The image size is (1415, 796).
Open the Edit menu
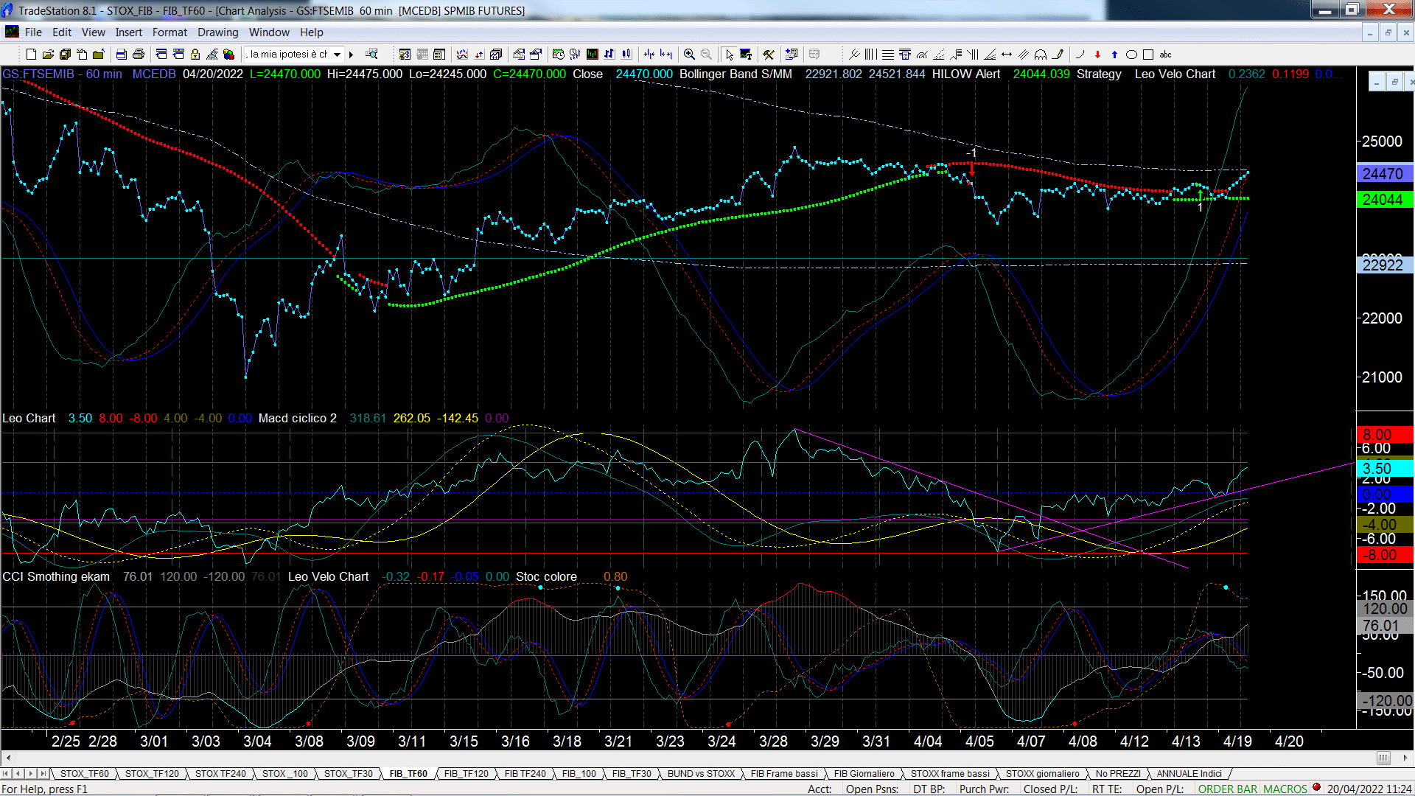pyautogui.click(x=62, y=32)
